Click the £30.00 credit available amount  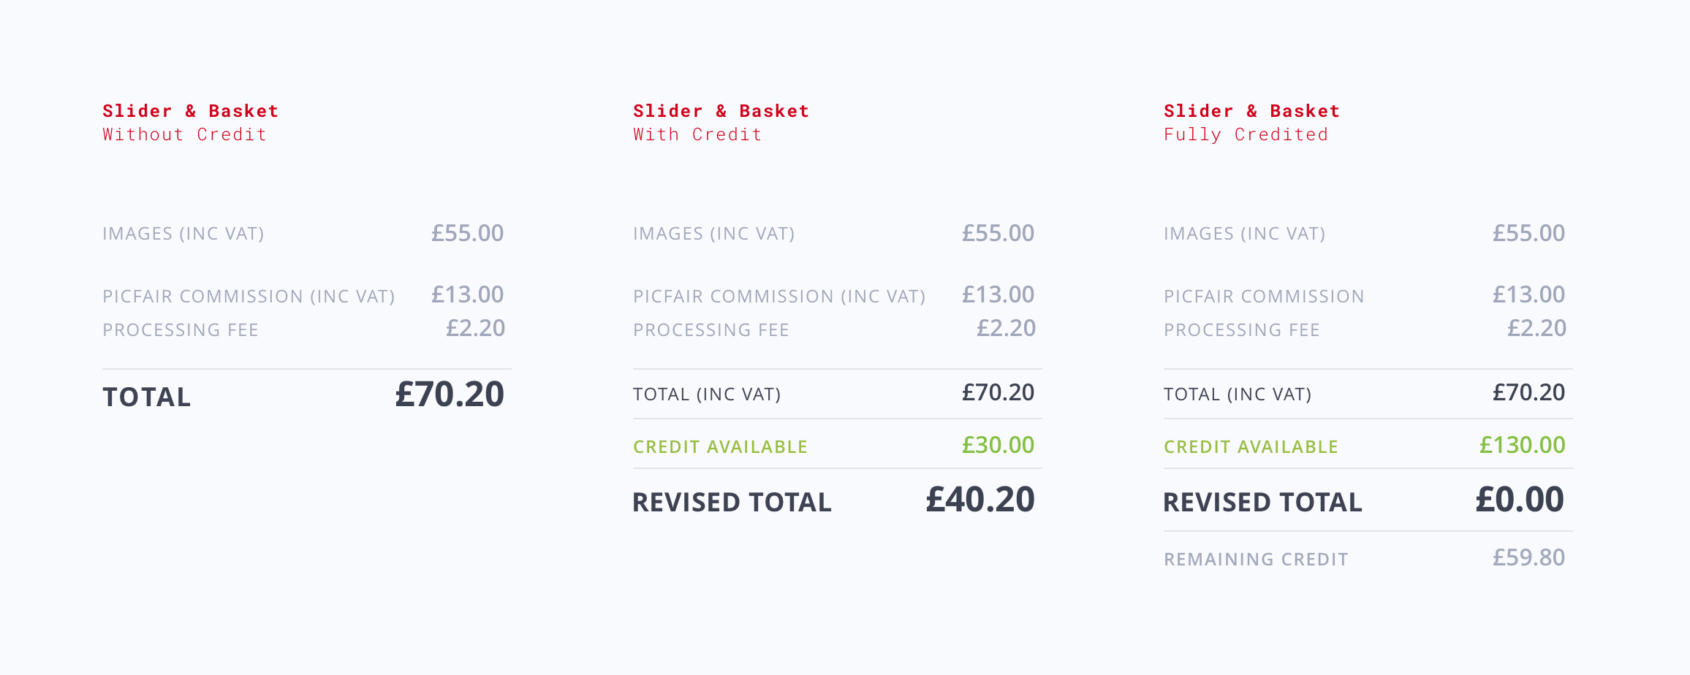tap(998, 446)
